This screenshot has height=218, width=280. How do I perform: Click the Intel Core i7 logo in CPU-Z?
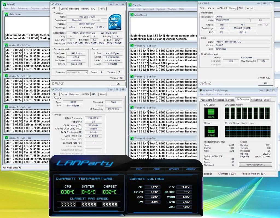pyautogui.click(x=115, y=22)
